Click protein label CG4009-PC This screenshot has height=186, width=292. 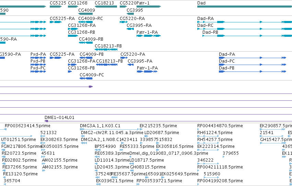point(92,75)
